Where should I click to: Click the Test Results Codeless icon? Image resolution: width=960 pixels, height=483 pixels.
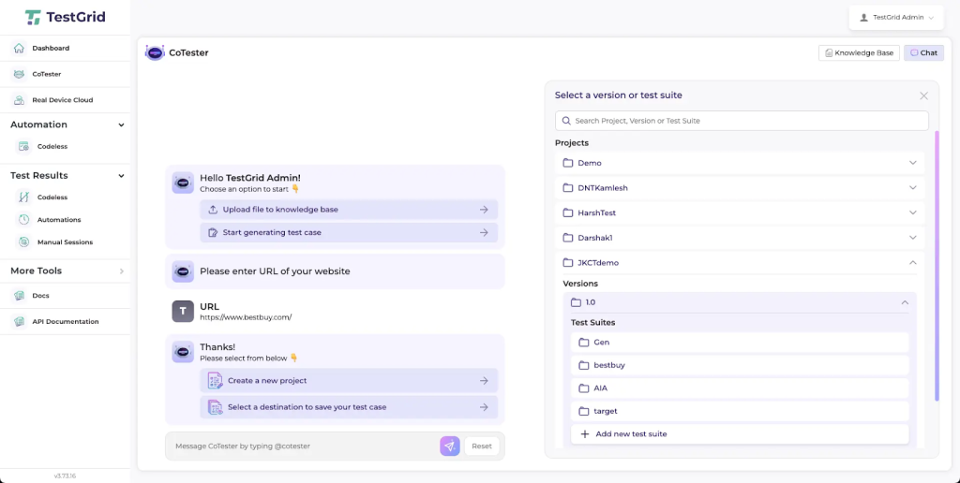pos(23,198)
